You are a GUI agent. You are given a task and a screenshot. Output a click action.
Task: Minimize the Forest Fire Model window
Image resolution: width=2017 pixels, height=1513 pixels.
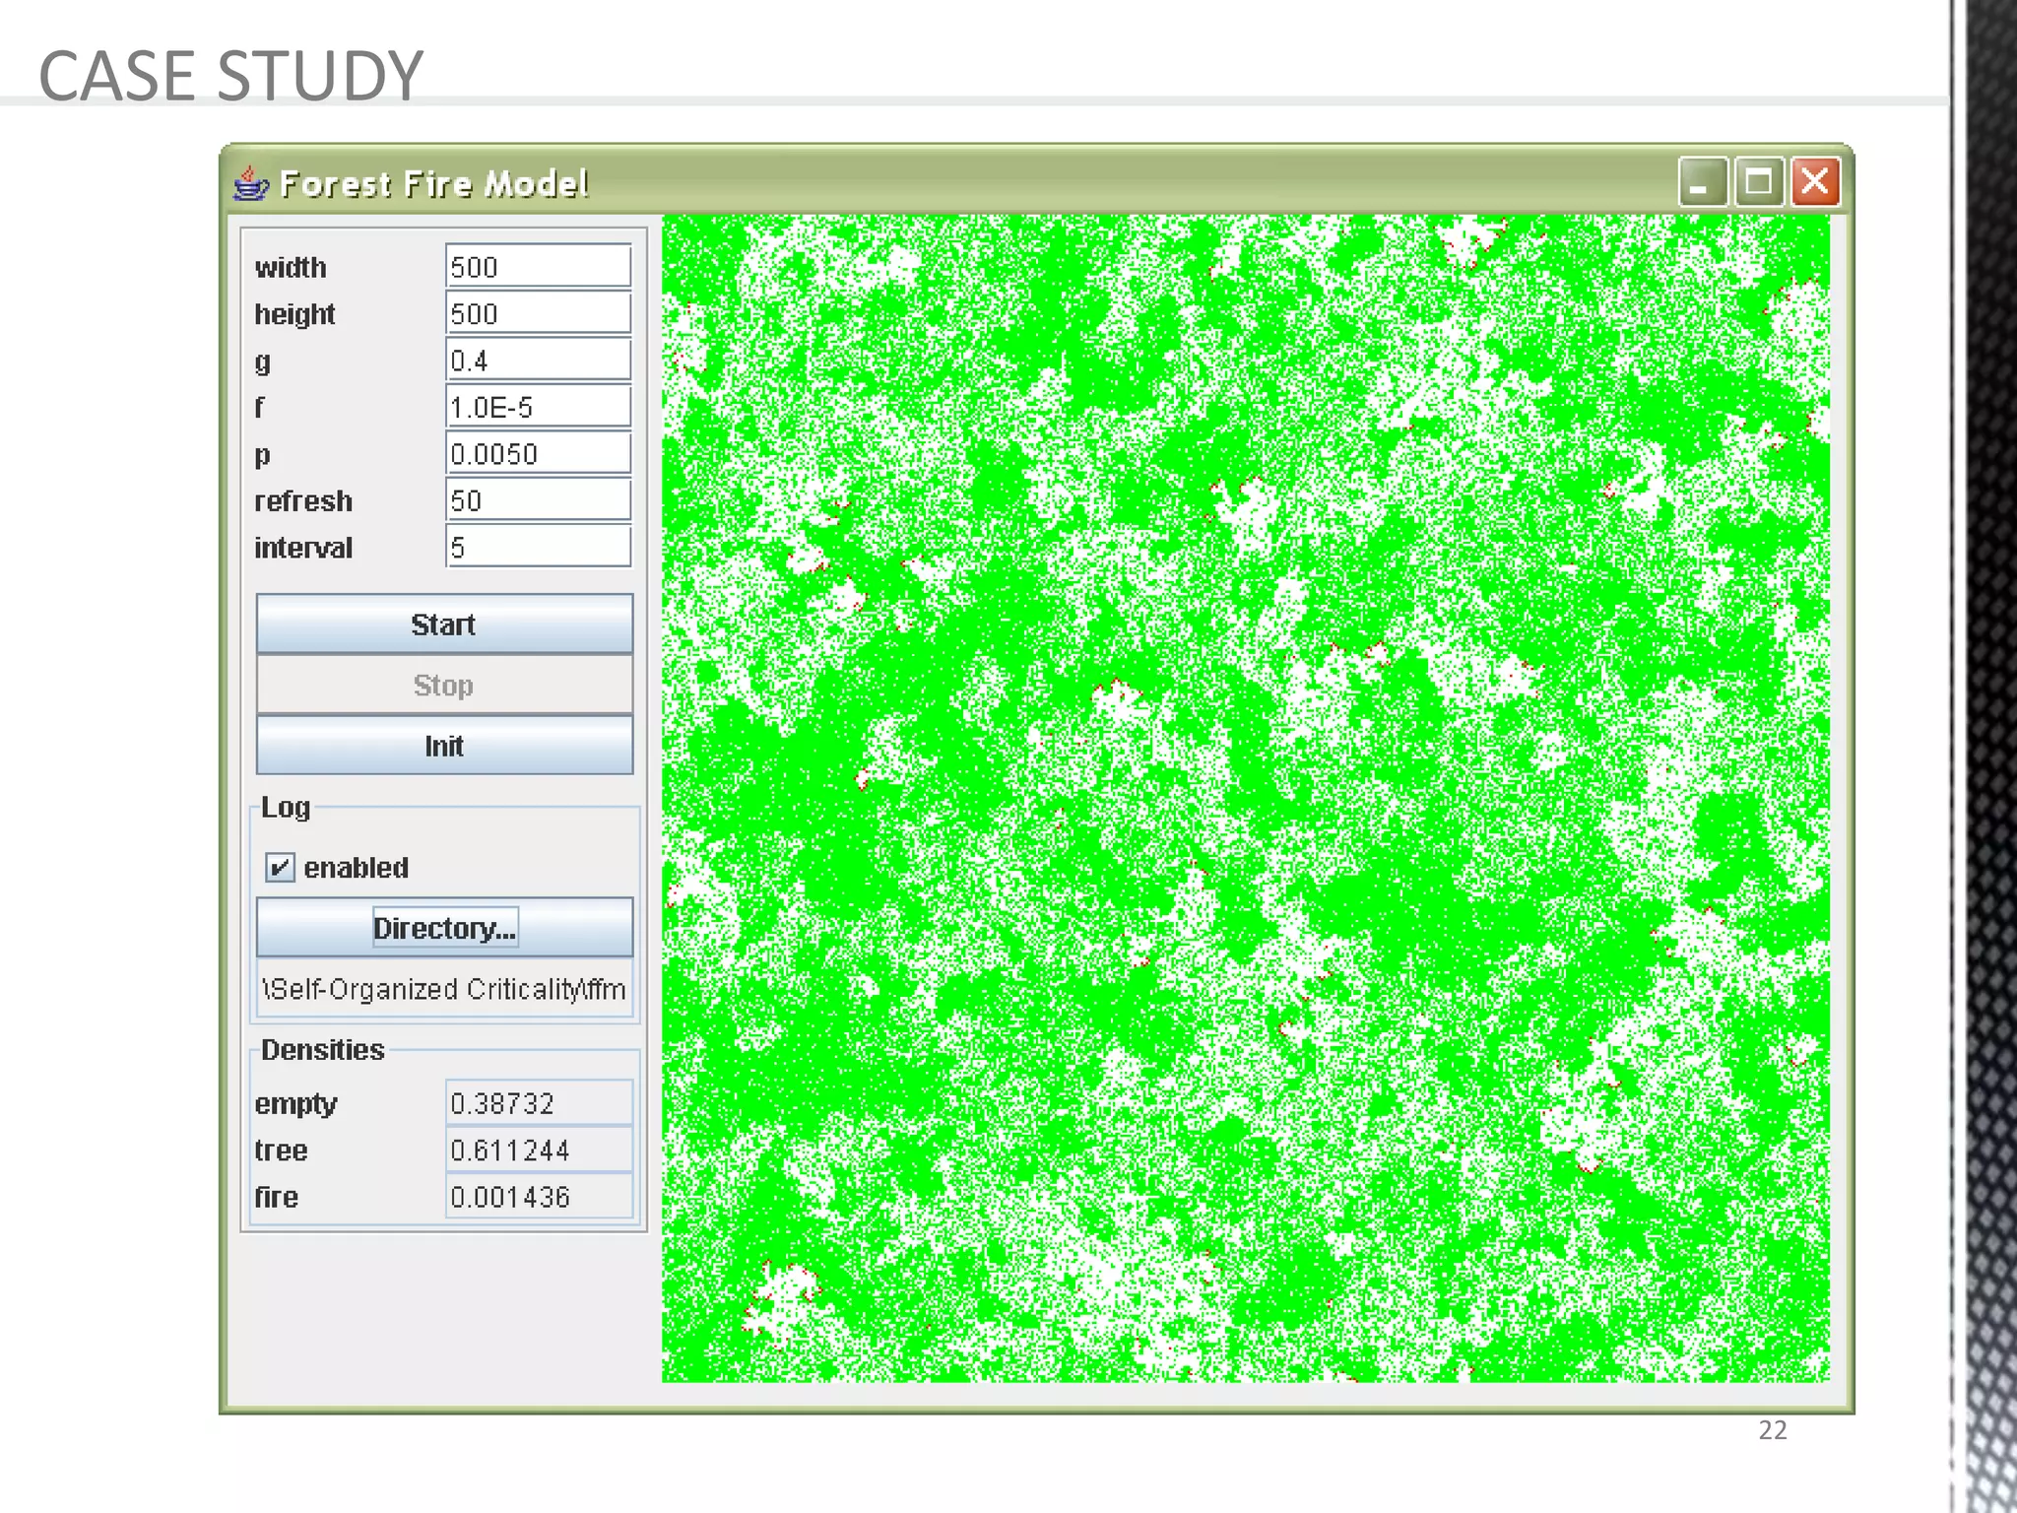1702,182
